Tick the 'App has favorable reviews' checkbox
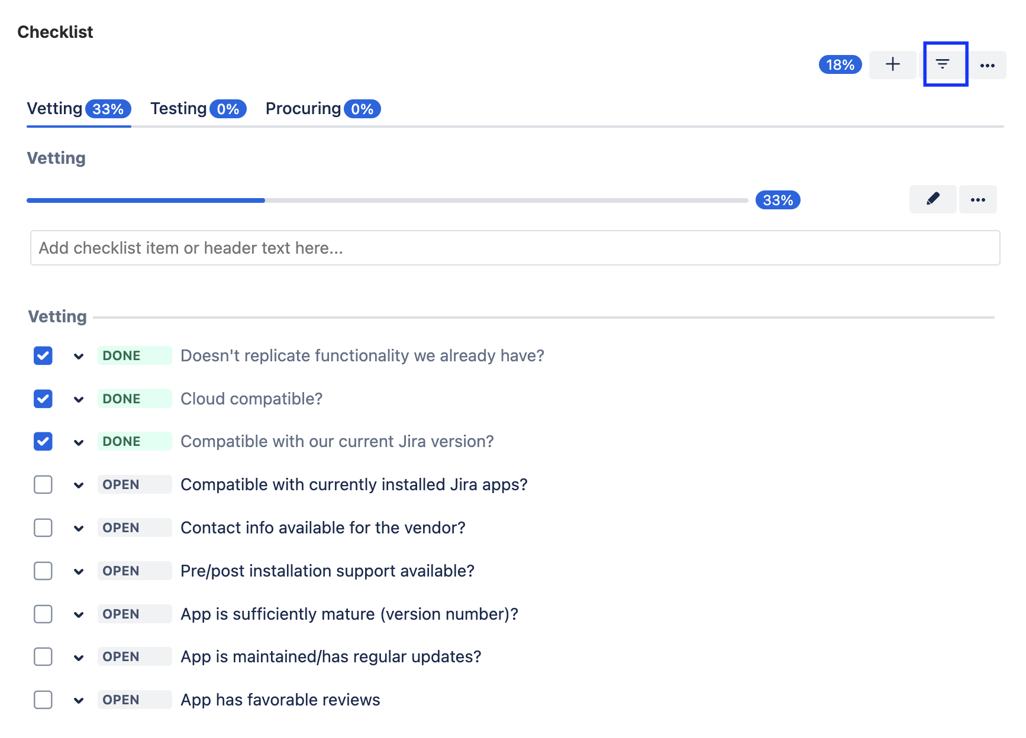The image size is (1026, 738). pyautogui.click(x=43, y=700)
